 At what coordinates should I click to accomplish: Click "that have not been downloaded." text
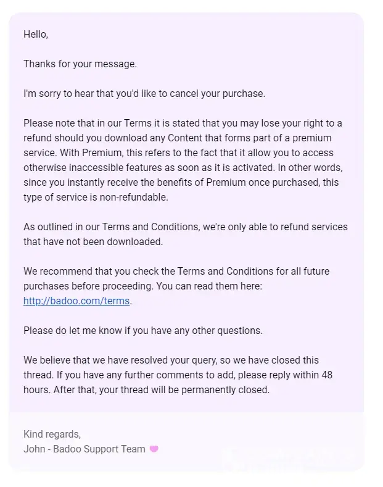click(x=93, y=242)
